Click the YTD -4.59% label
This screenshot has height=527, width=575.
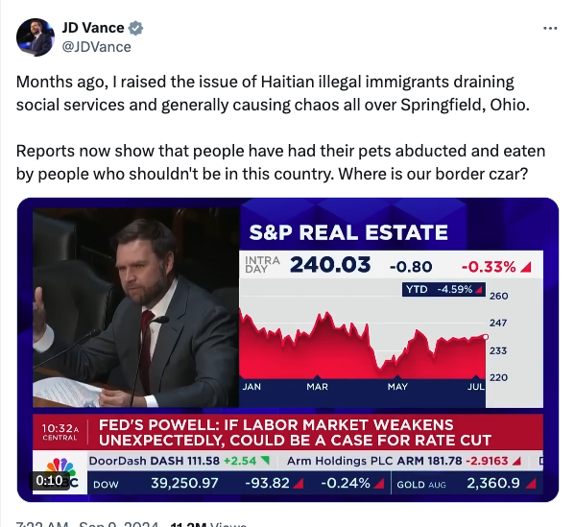[443, 289]
